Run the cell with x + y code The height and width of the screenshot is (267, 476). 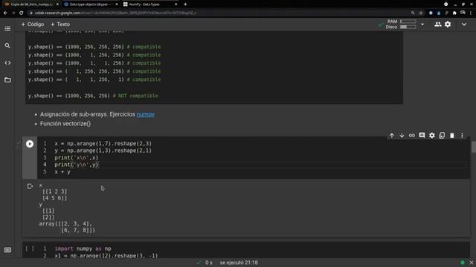(x=30, y=144)
